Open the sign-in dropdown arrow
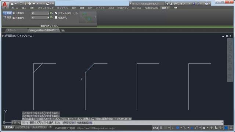 (189, 4)
